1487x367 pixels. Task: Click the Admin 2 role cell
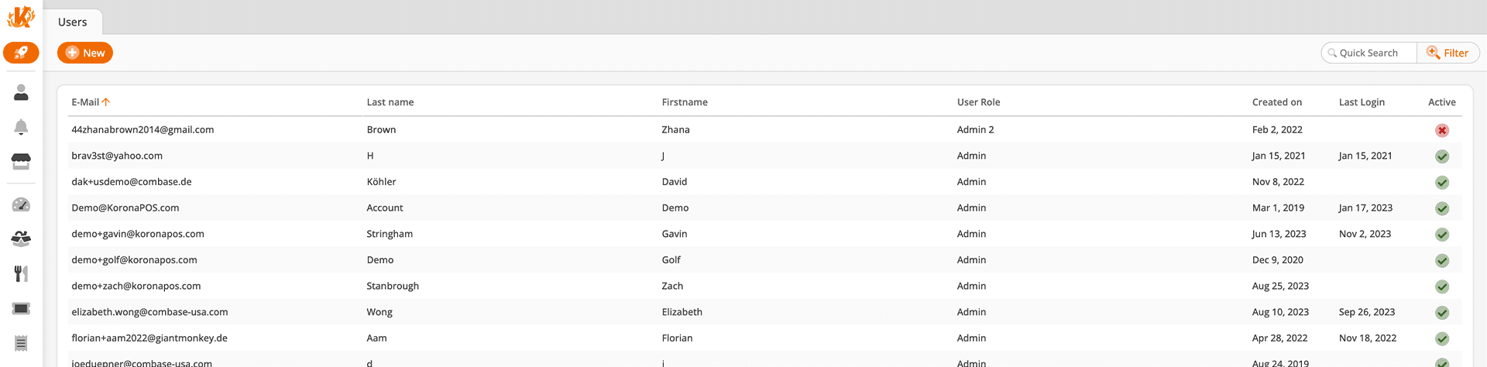(x=975, y=130)
